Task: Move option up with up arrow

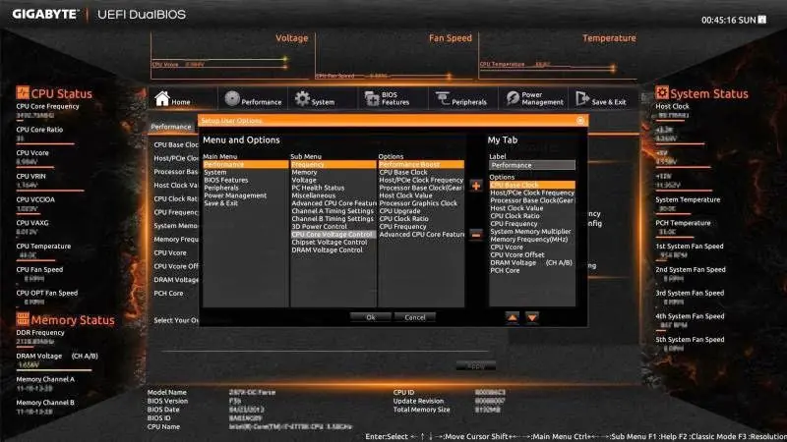Action: pyautogui.click(x=512, y=317)
